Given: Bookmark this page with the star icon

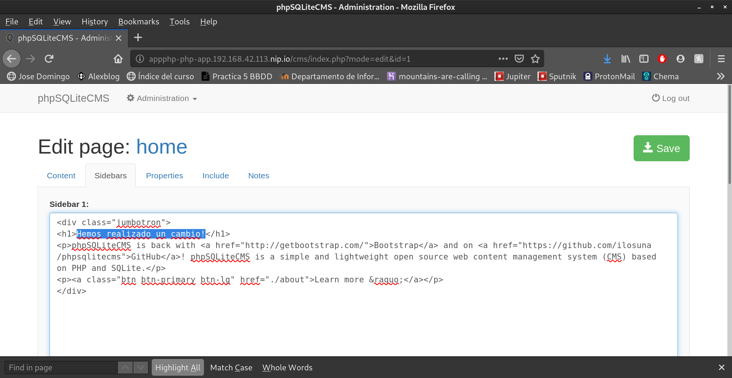Looking at the screenshot, I should 535,59.
